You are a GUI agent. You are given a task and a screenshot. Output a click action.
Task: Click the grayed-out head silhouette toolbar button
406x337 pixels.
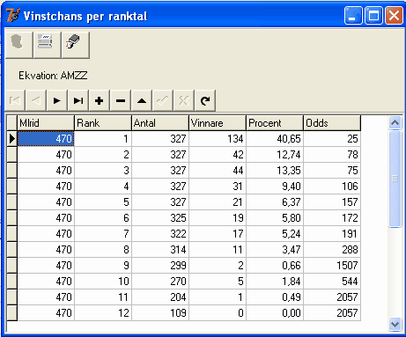tap(18, 45)
